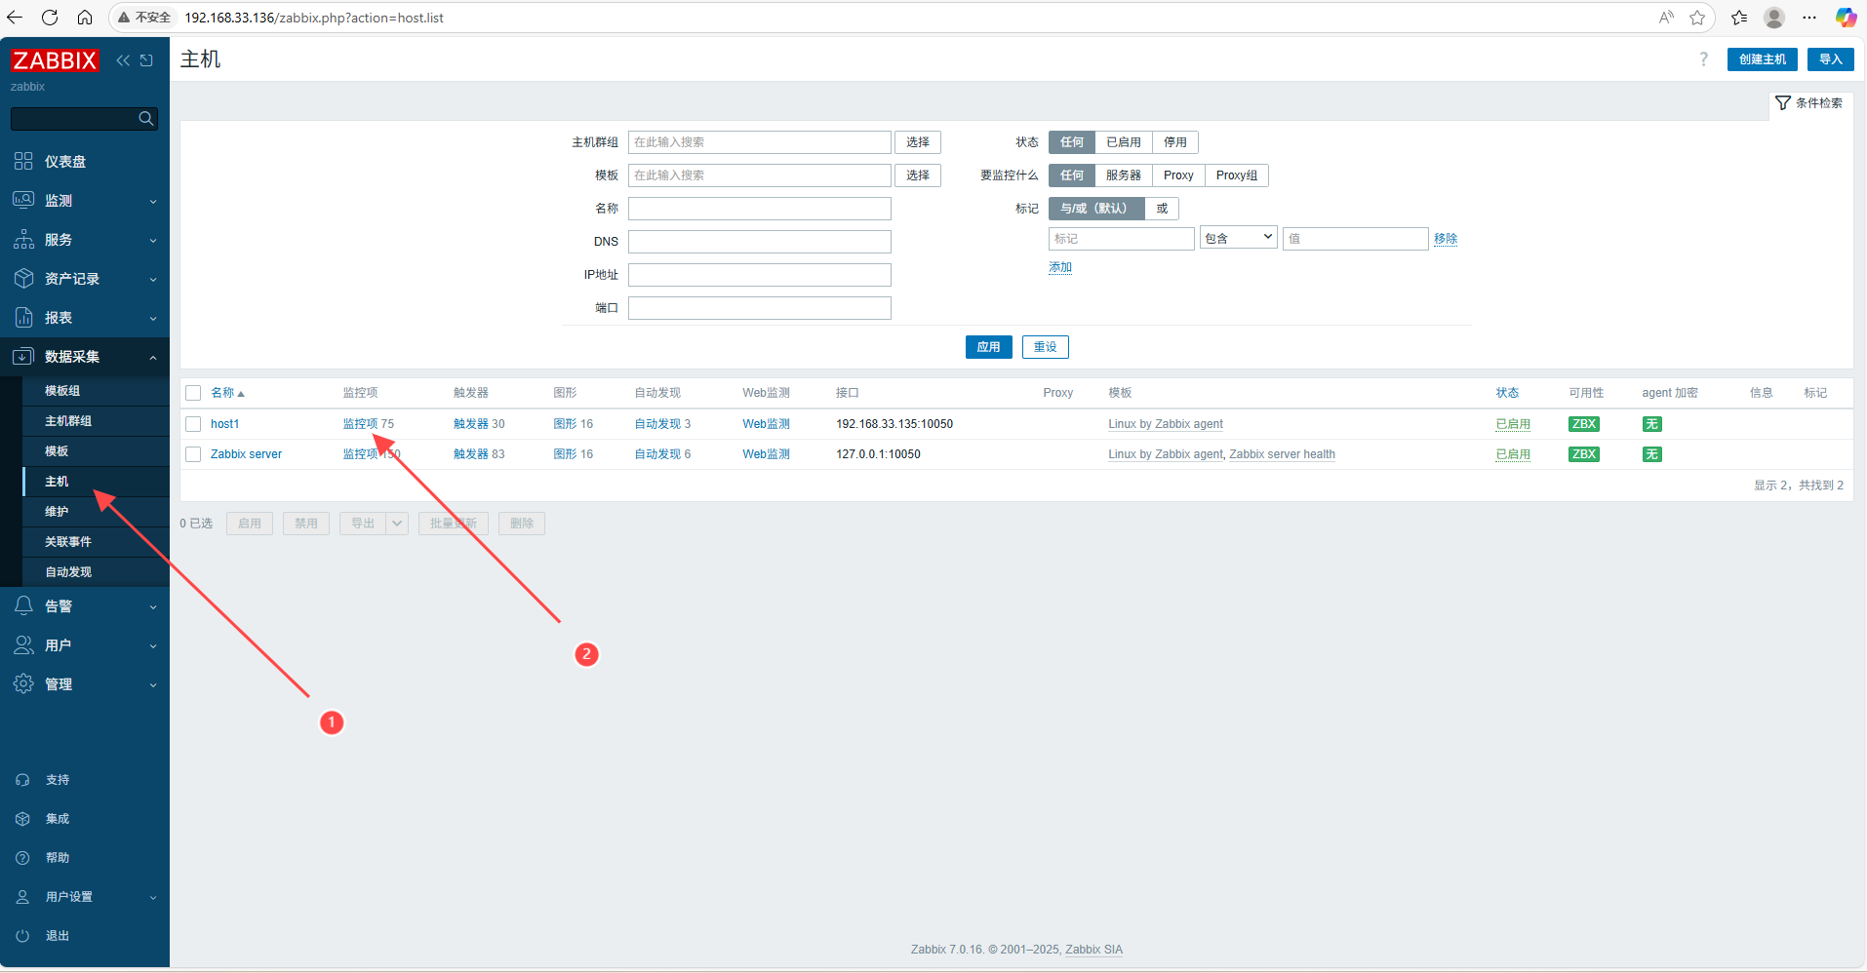Click the 服务 services icon
This screenshot has width=1867, height=973.
pos(23,239)
